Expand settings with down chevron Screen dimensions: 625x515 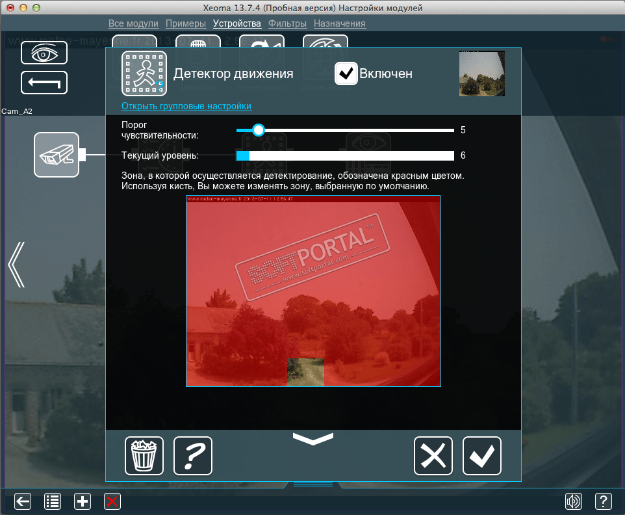tap(313, 438)
